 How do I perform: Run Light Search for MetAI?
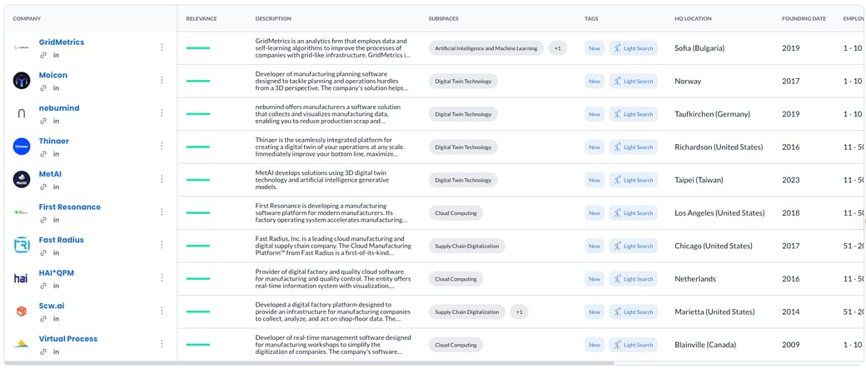pyautogui.click(x=633, y=180)
